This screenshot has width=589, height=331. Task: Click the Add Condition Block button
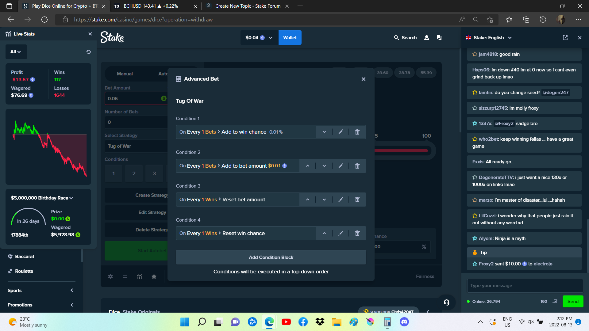[x=271, y=257]
